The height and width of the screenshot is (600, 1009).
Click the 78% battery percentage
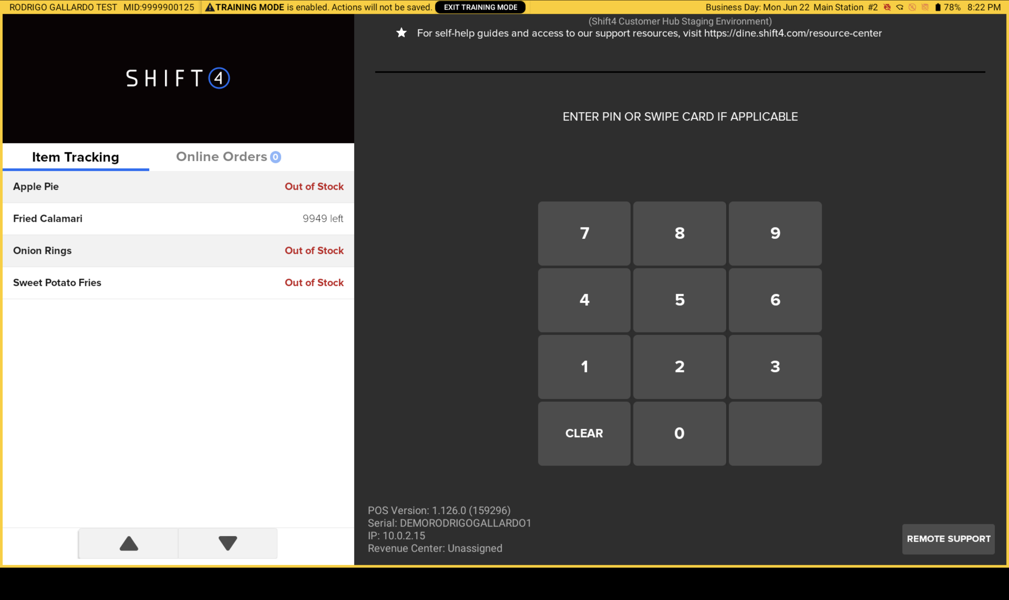click(952, 7)
